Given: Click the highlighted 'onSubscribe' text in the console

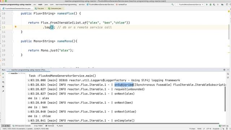Looking at the screenshot, I should (124, 85).
